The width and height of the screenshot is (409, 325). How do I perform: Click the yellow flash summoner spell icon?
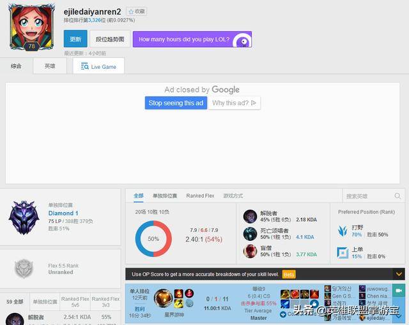(x=179, y=303)
